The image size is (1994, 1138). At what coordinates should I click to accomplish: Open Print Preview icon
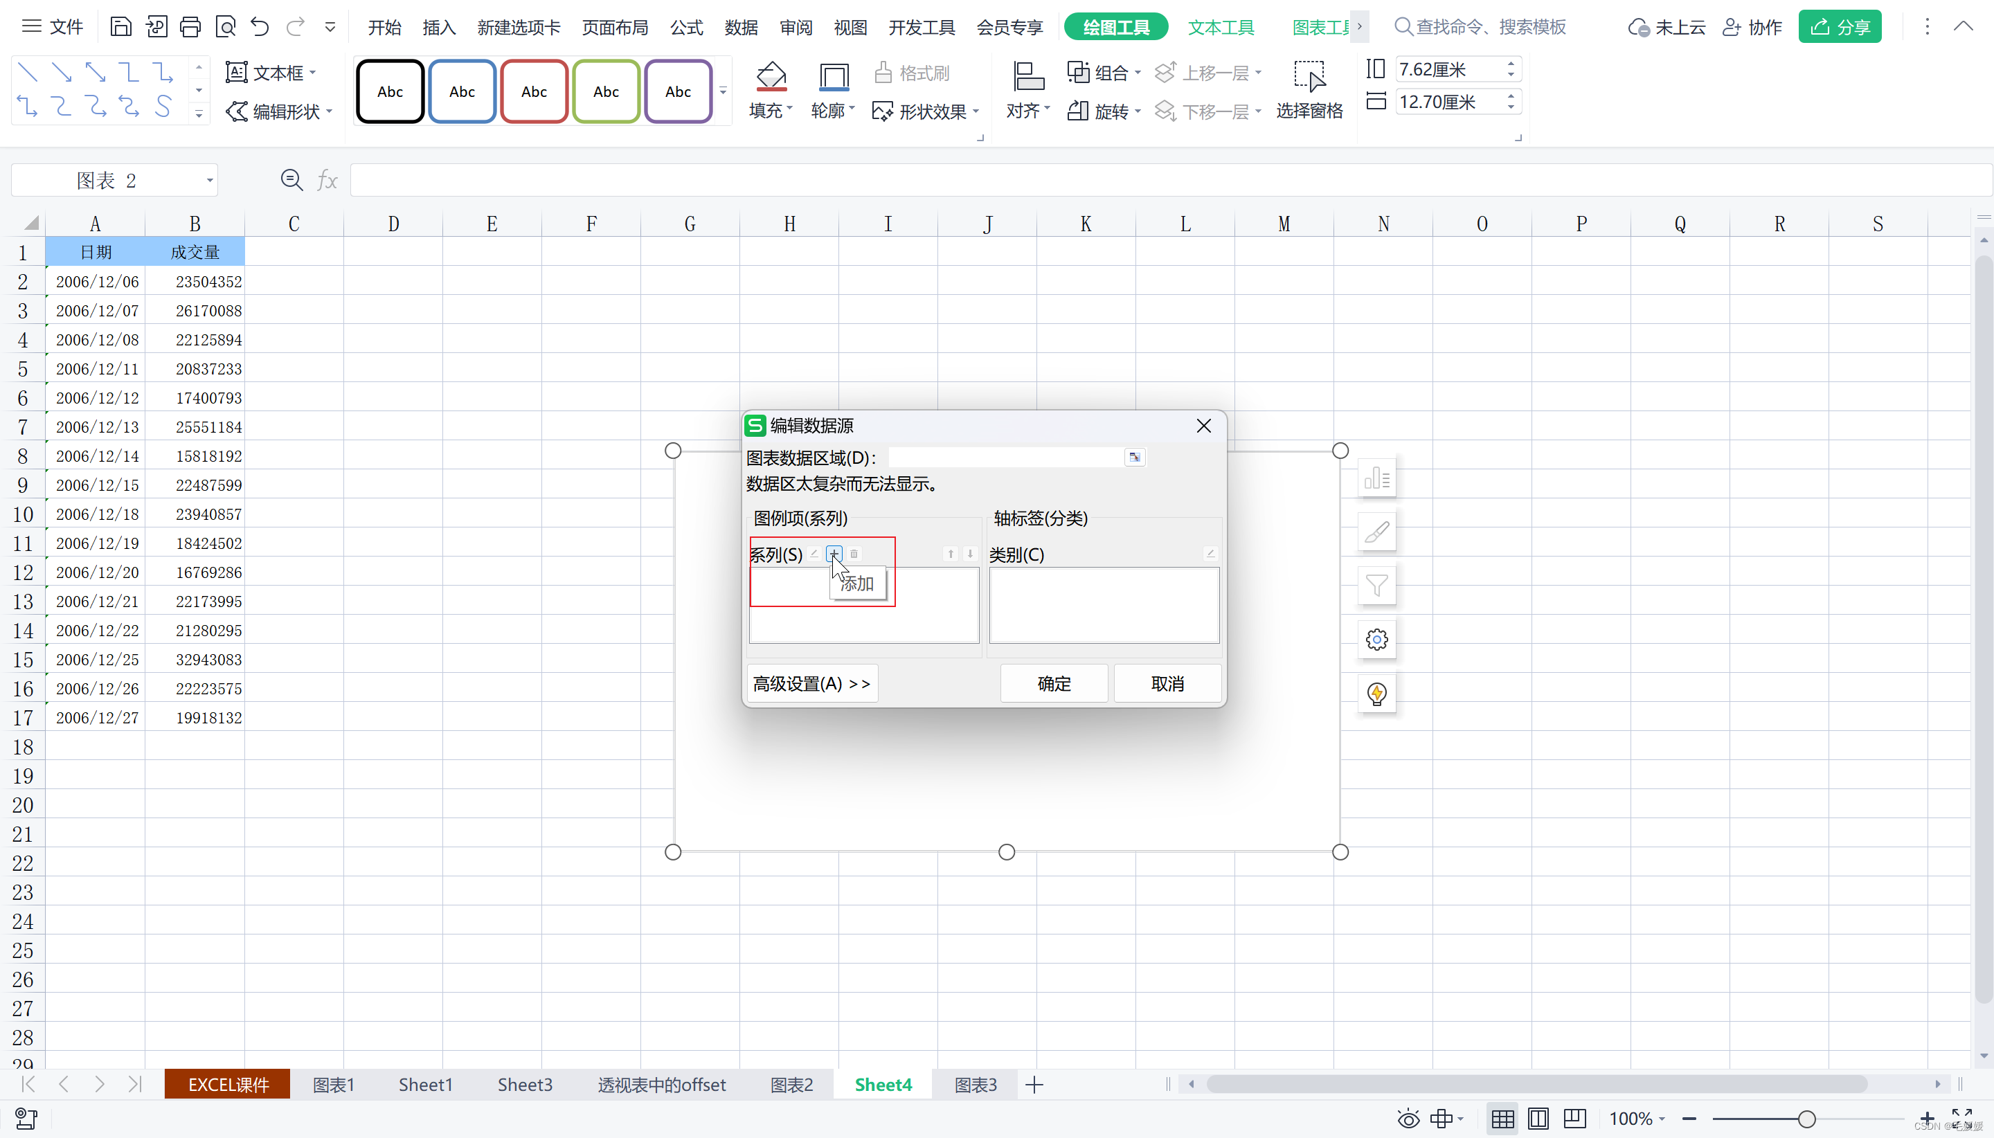tap(226, 28)
